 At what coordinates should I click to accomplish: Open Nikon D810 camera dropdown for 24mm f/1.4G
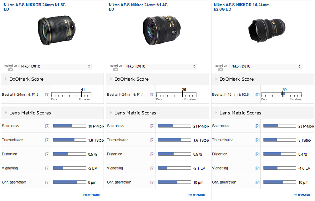160,66
